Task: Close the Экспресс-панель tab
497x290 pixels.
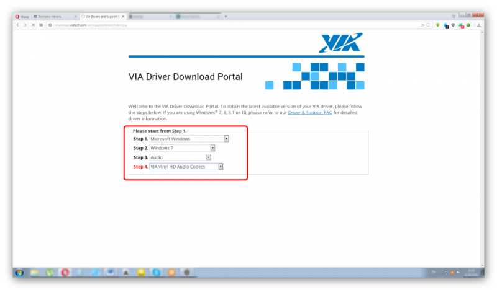Action: pos(75,17)
